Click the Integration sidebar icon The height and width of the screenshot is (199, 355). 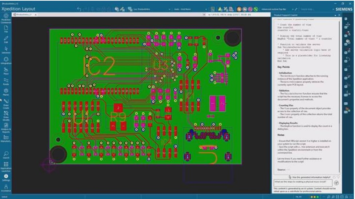click(x=6, y=60)
